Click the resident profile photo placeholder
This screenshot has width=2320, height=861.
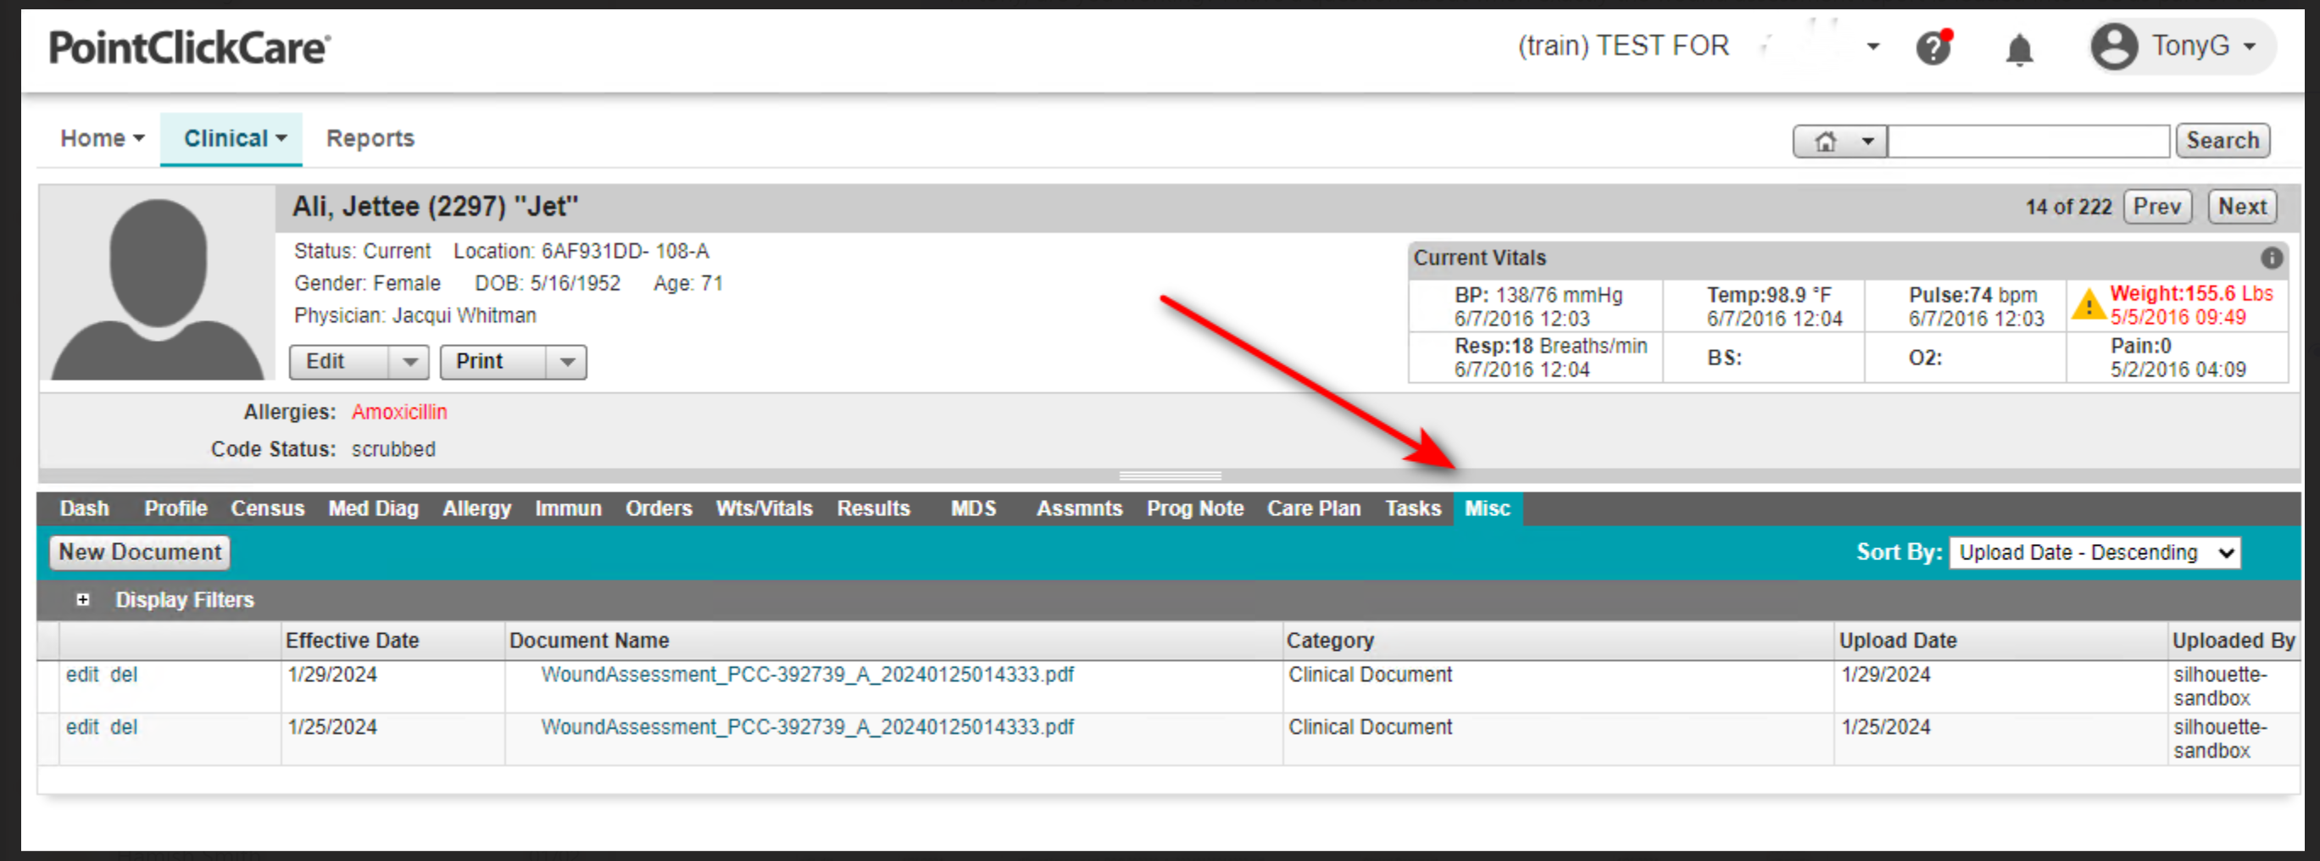click(x=158, y=287)
